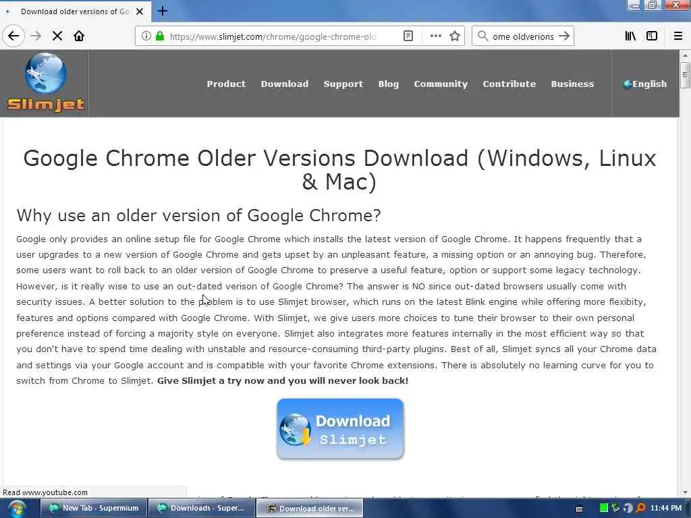The width and height of the screenshot is (691, 518).
Task: Open a new tab with the plus button
Action: point(163,11)
